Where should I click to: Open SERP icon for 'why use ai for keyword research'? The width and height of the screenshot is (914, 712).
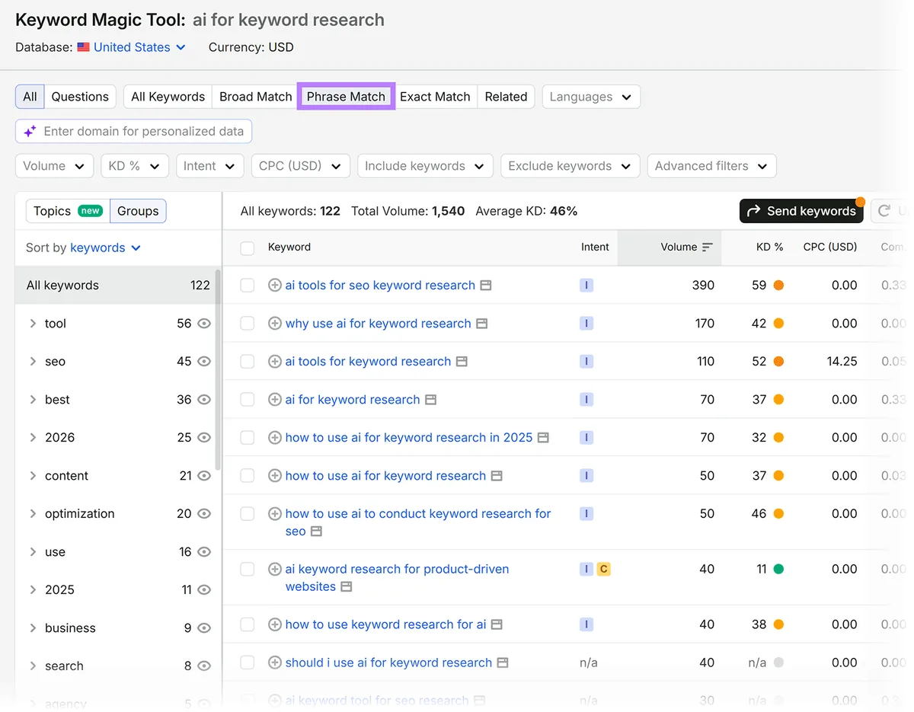(x=481, y=324)
